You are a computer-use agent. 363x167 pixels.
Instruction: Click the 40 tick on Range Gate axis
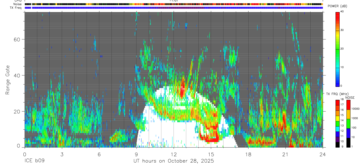tap(16, 75)
